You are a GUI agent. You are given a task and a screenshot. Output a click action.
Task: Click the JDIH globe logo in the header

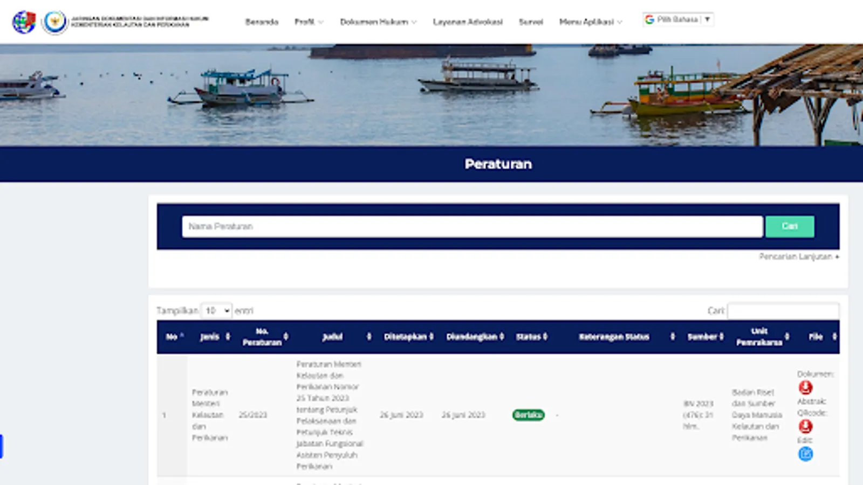(x=24, y=22)
